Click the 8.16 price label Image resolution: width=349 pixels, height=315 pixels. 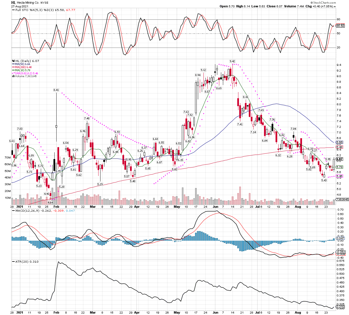(245, 97)
